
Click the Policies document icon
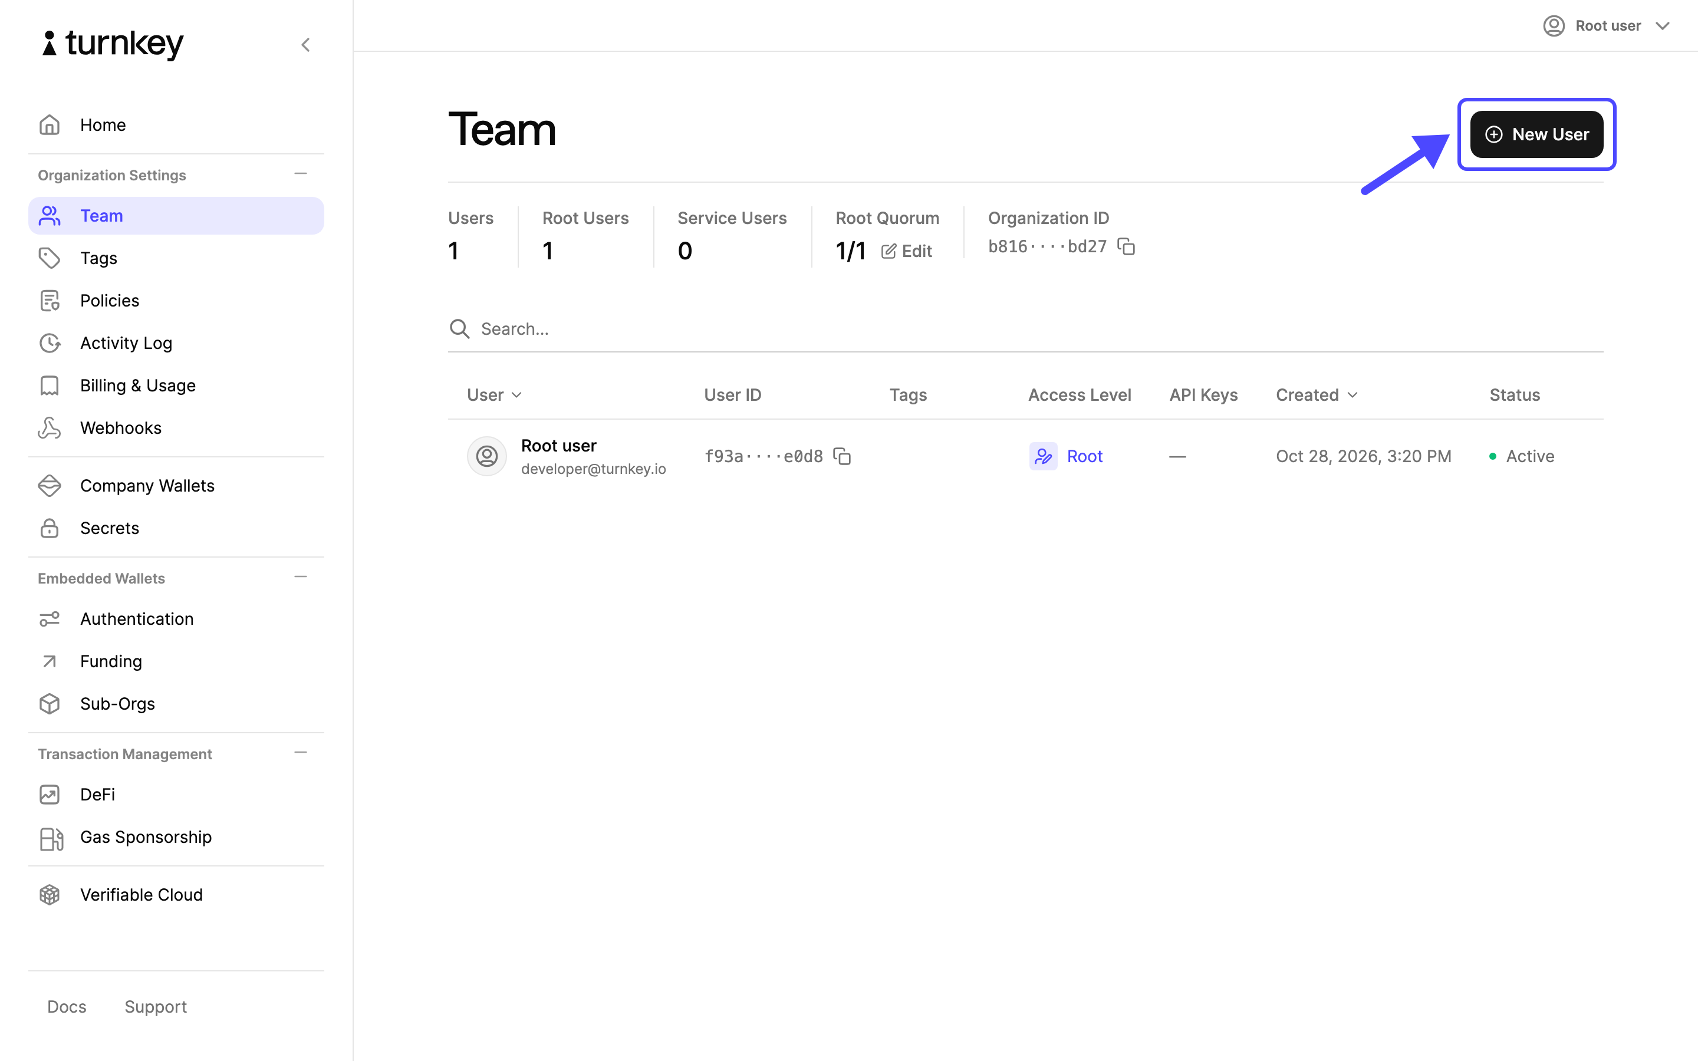point(49,301)
